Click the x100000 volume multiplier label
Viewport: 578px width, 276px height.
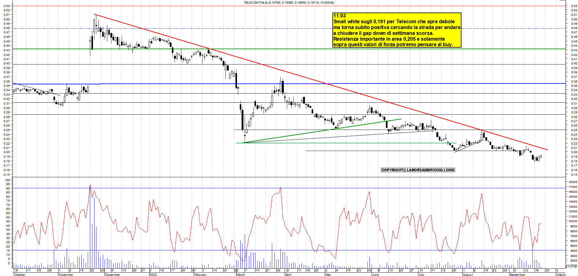[571, 267]
